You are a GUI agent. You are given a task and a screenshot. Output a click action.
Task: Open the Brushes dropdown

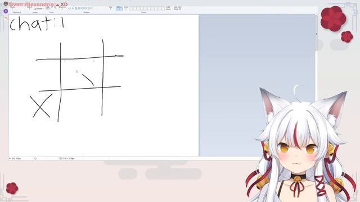(62, 8)
